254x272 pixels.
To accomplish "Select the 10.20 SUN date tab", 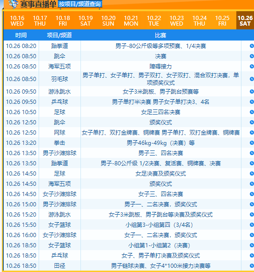I will 108,20.
